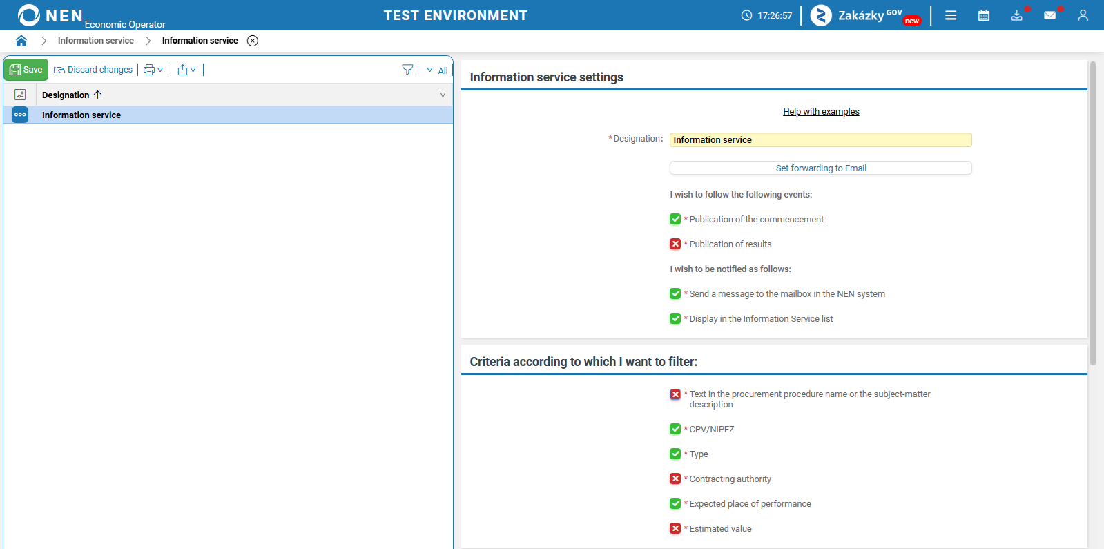The image size is (1104, 549).
Task: Click the filter funnel icon
Action: pos(407,70)
